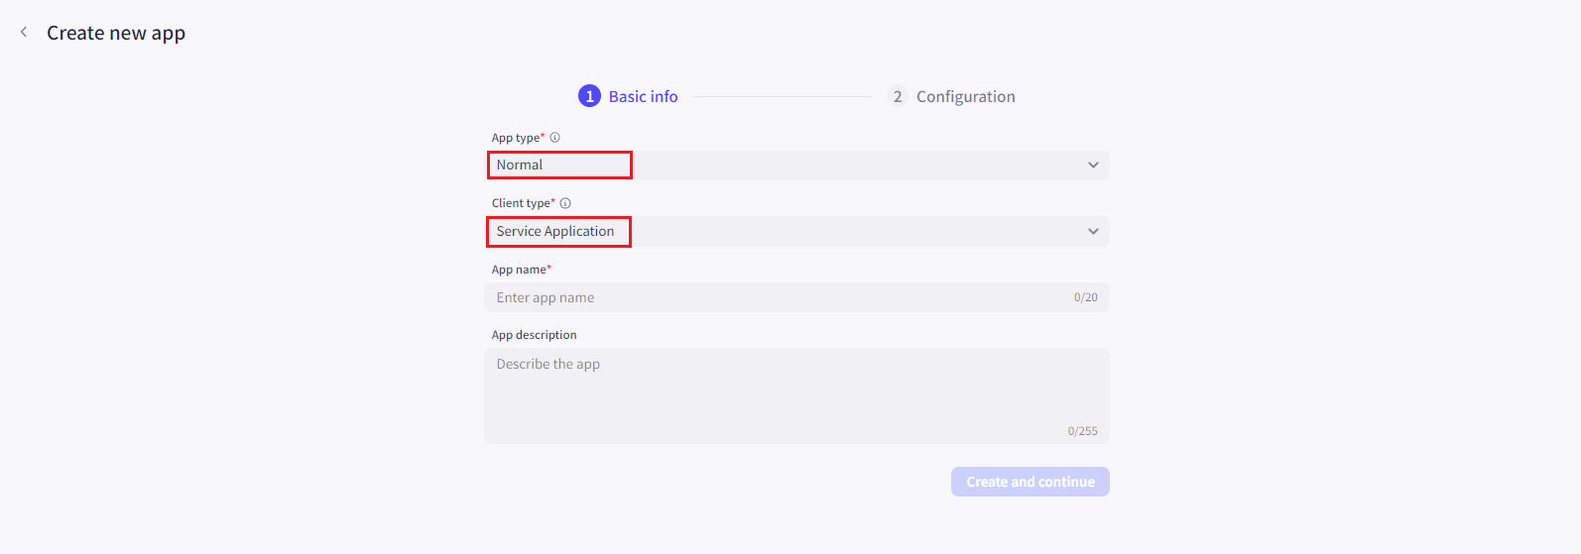Focus the Enter app name field
Viewport: 1581px width, 554px height.
click(796, 297)
